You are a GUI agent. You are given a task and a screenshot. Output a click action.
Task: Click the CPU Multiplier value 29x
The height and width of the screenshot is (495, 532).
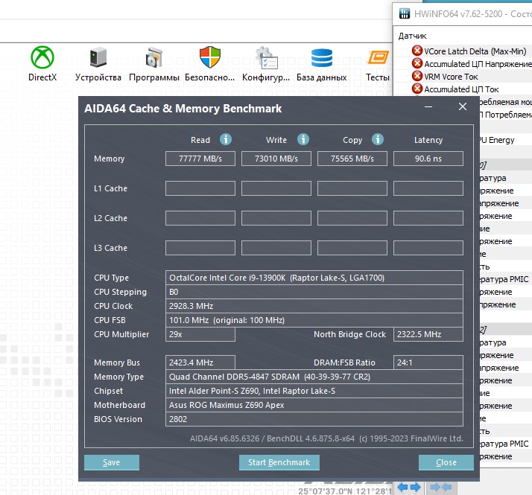tap(200, 334)
